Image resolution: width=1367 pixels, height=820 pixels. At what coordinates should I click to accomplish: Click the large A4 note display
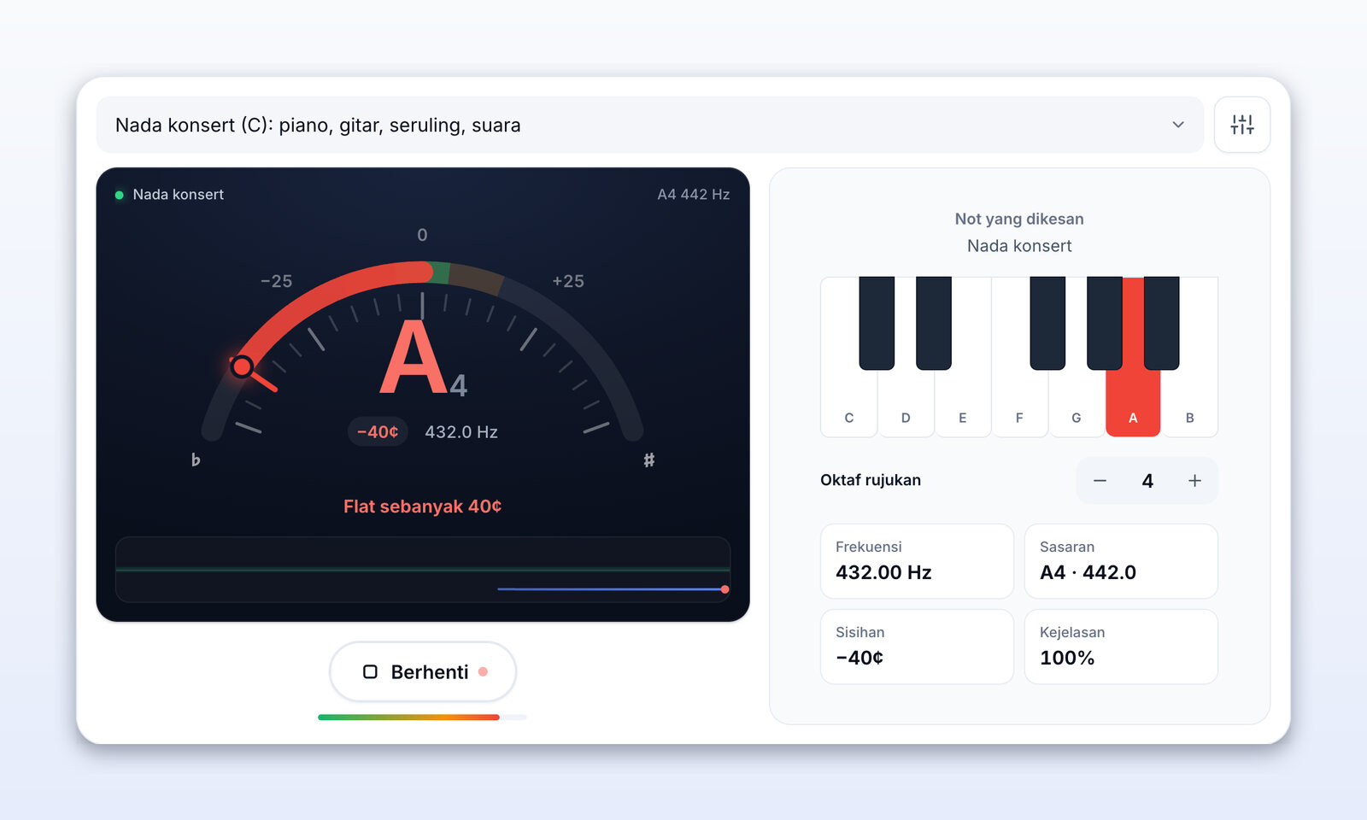pos(424,358)
